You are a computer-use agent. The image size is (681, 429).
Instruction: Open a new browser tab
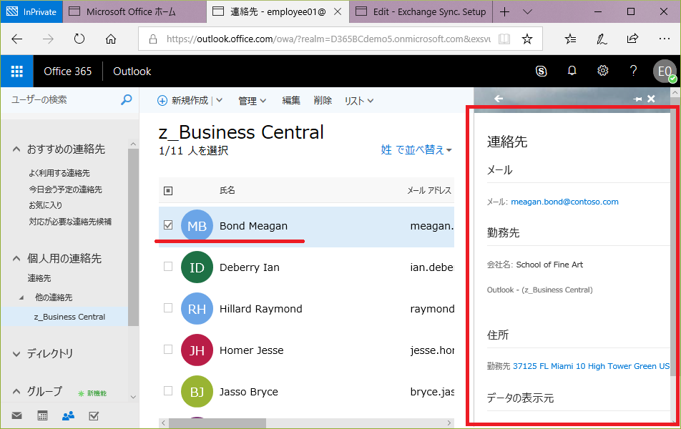505,11
